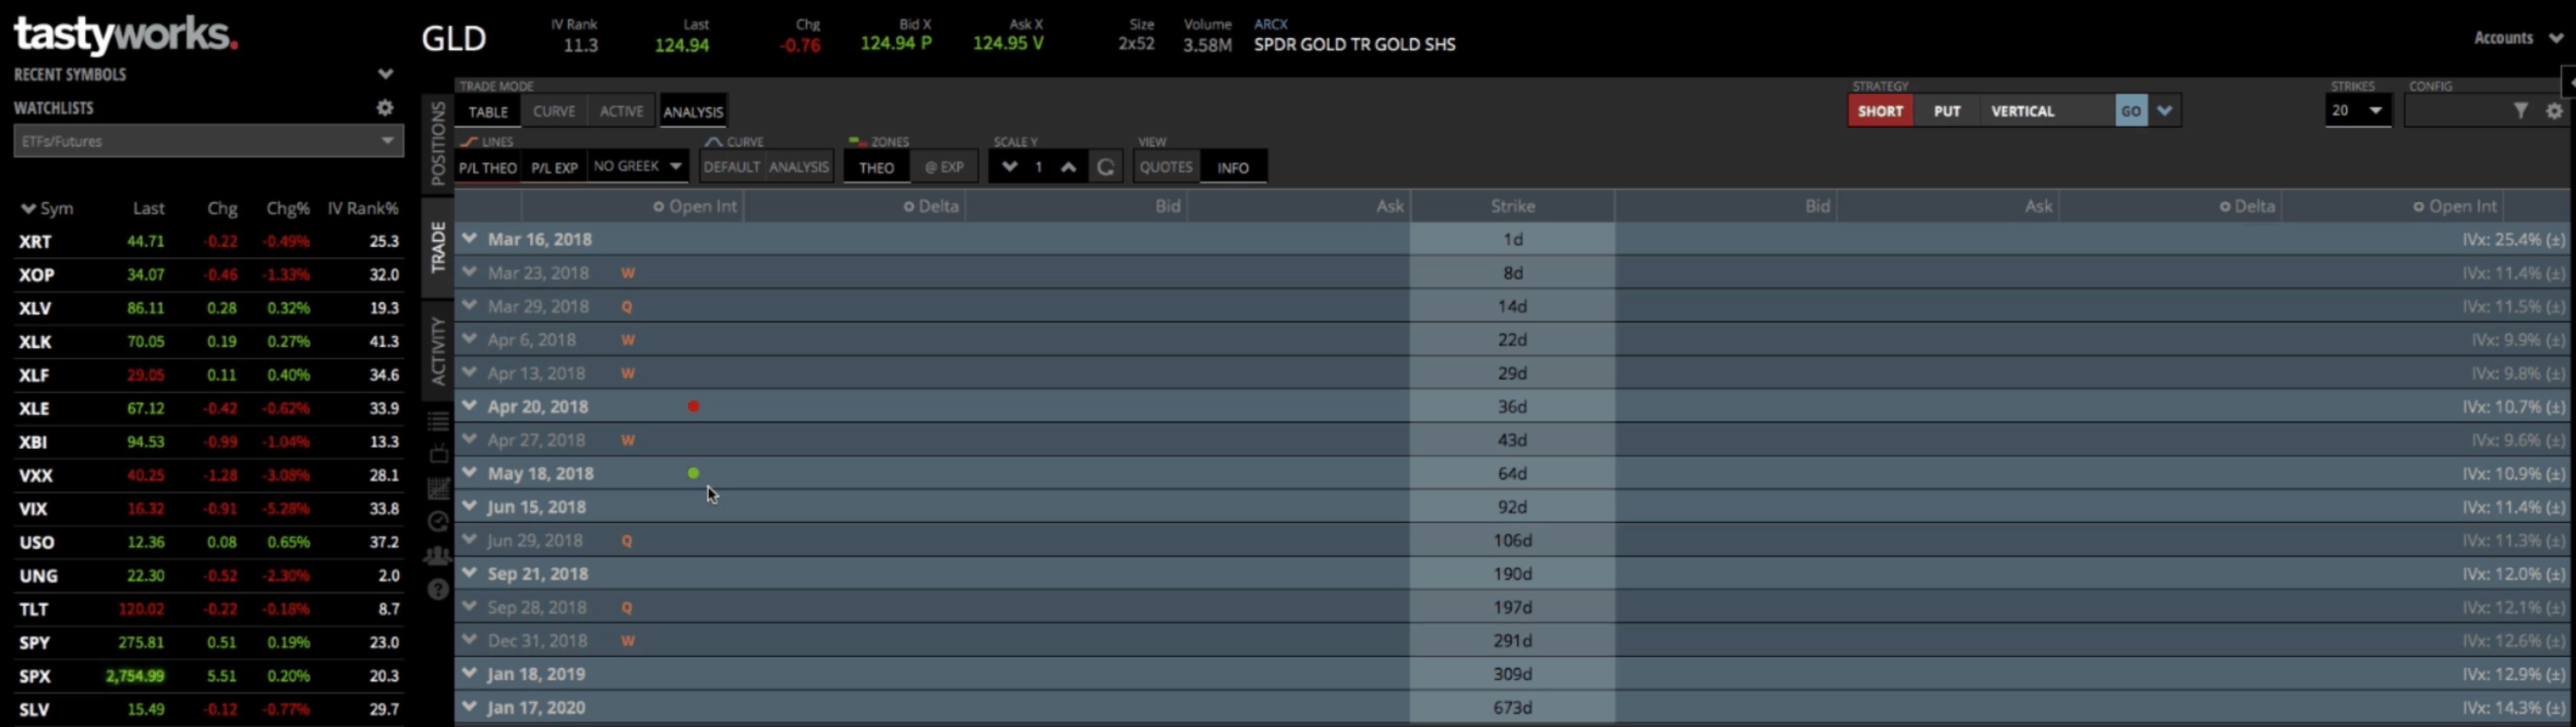Click the clock gauge sidebar icon
This screenshot has height=727, width=2576.
coord(438,521)
